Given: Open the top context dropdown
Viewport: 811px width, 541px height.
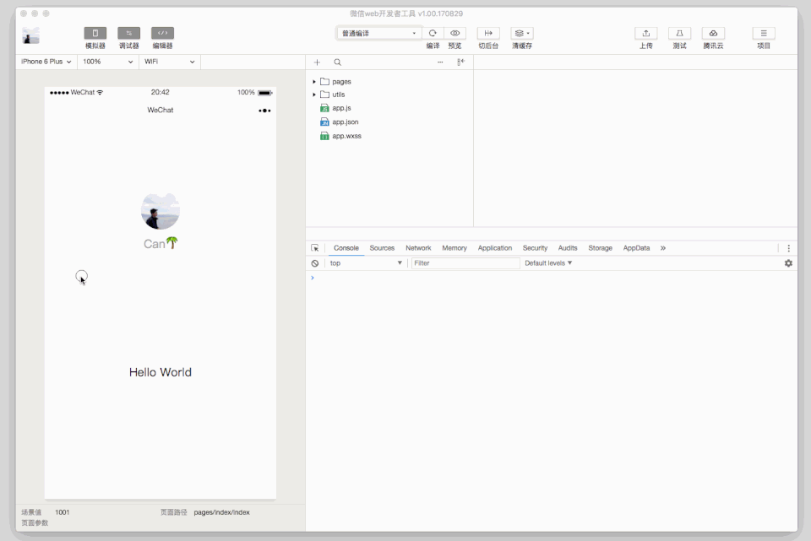Looking at the screenshot, I should [366, 263].
